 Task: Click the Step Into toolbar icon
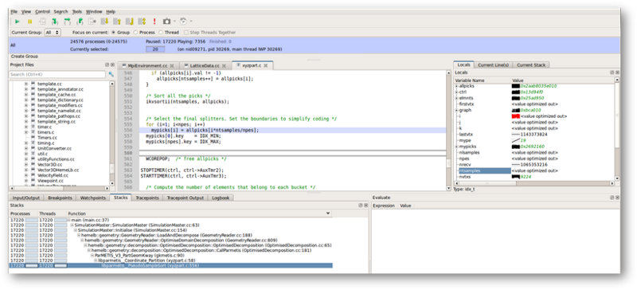click(x=54, y=22)
